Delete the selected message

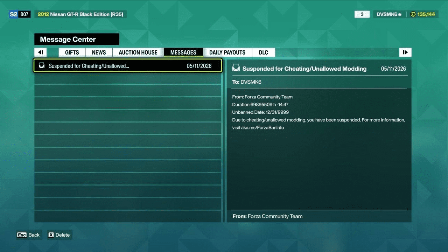pos(59,235)
